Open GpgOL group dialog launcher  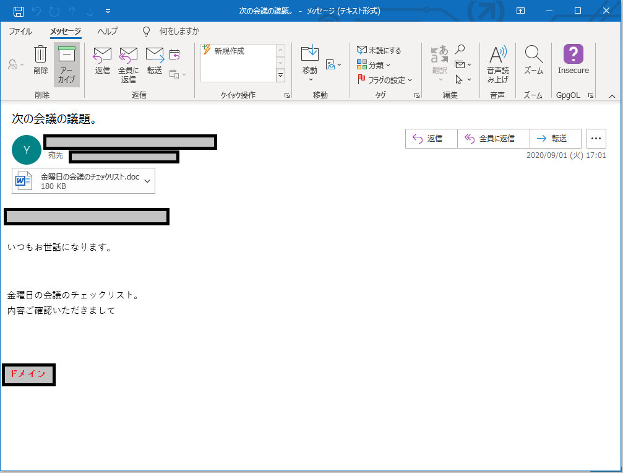click(590, 95)
